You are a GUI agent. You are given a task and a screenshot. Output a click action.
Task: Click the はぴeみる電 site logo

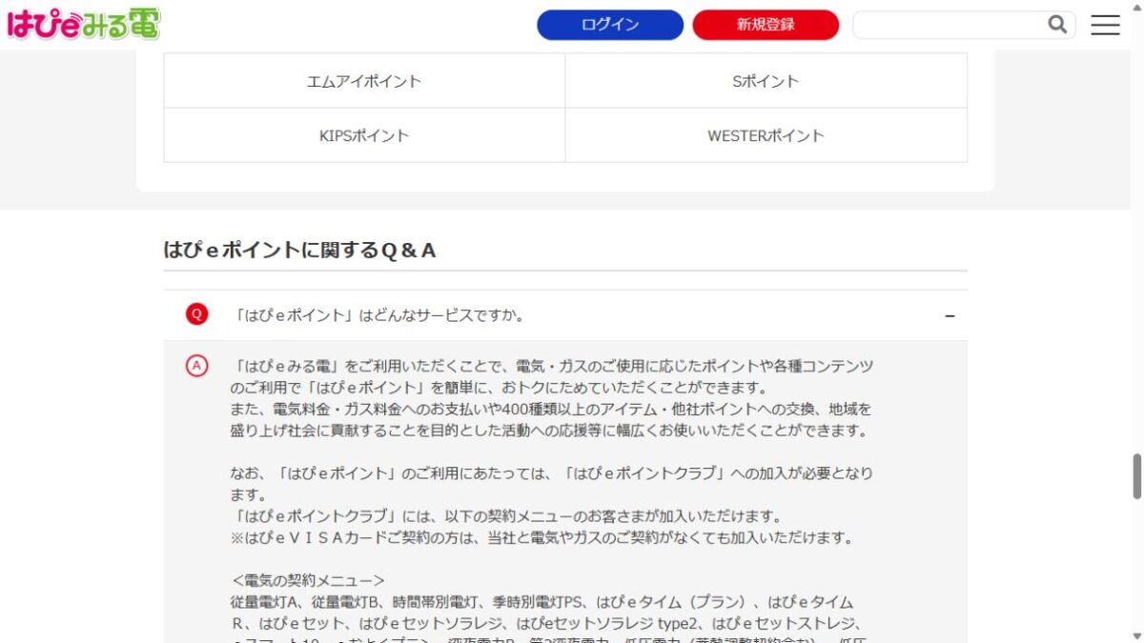coord(84,25)
